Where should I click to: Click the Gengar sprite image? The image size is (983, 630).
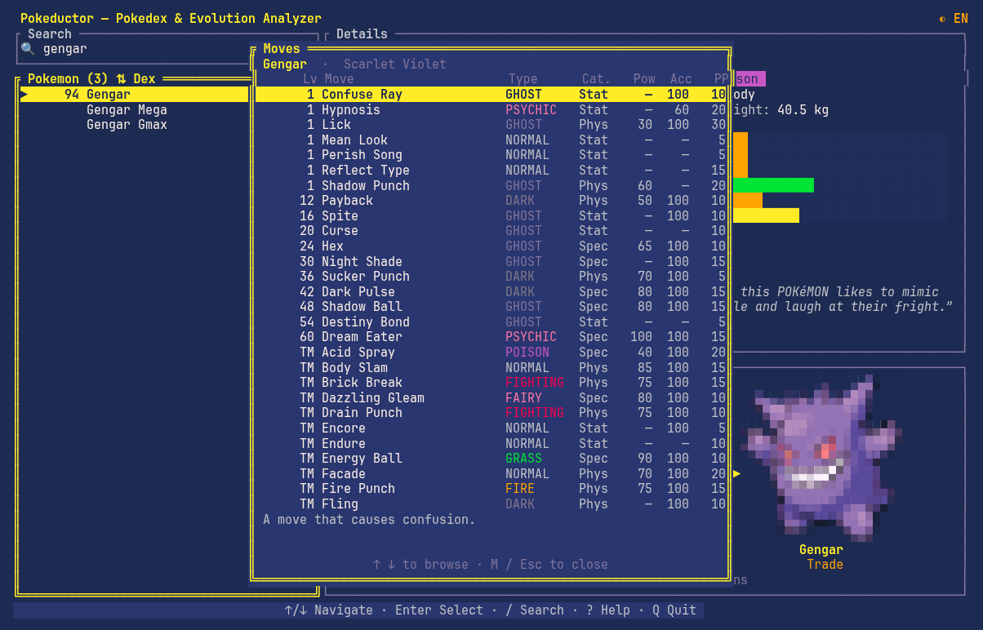coord(821,457)
